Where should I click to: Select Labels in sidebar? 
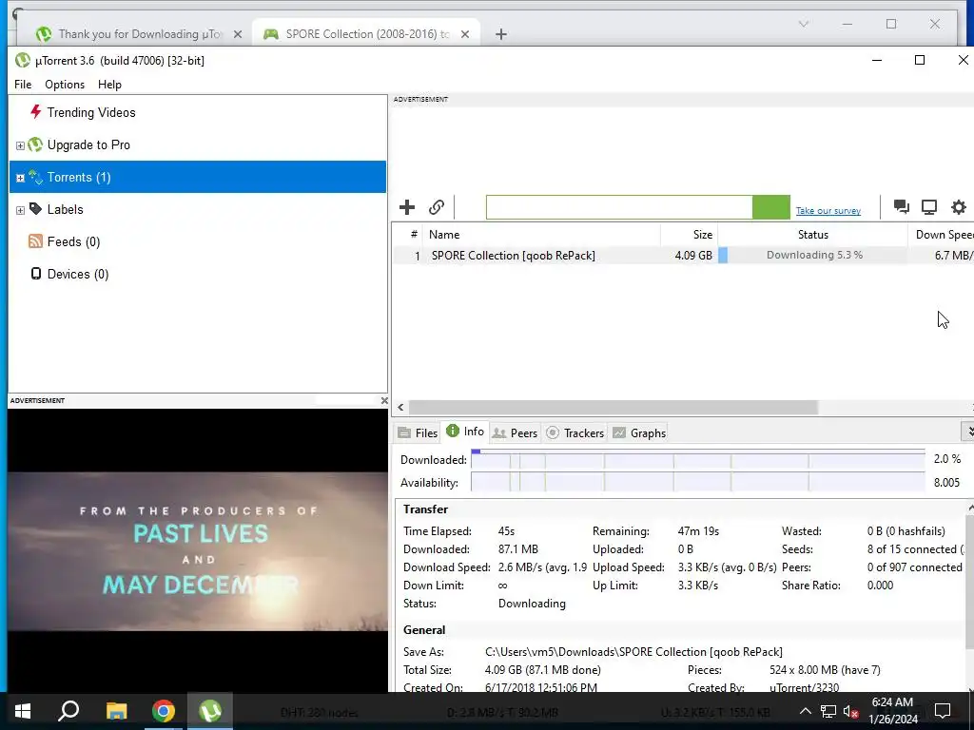tap(198, 209)
